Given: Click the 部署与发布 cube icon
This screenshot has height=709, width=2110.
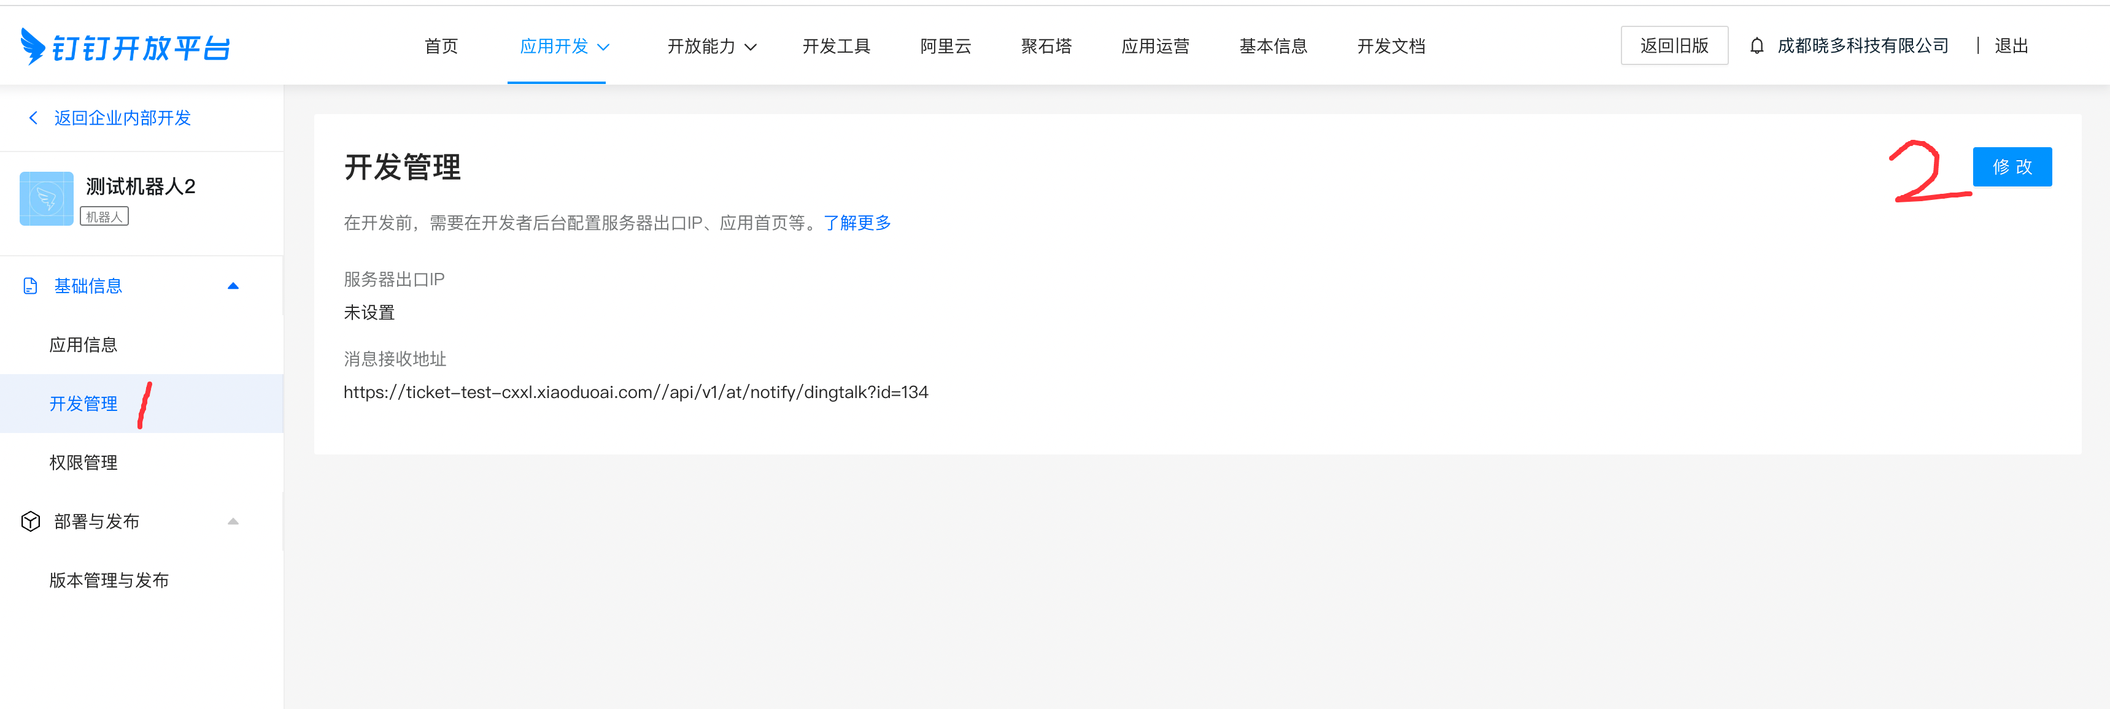Looking at the screenshot, I should (30, 521).
